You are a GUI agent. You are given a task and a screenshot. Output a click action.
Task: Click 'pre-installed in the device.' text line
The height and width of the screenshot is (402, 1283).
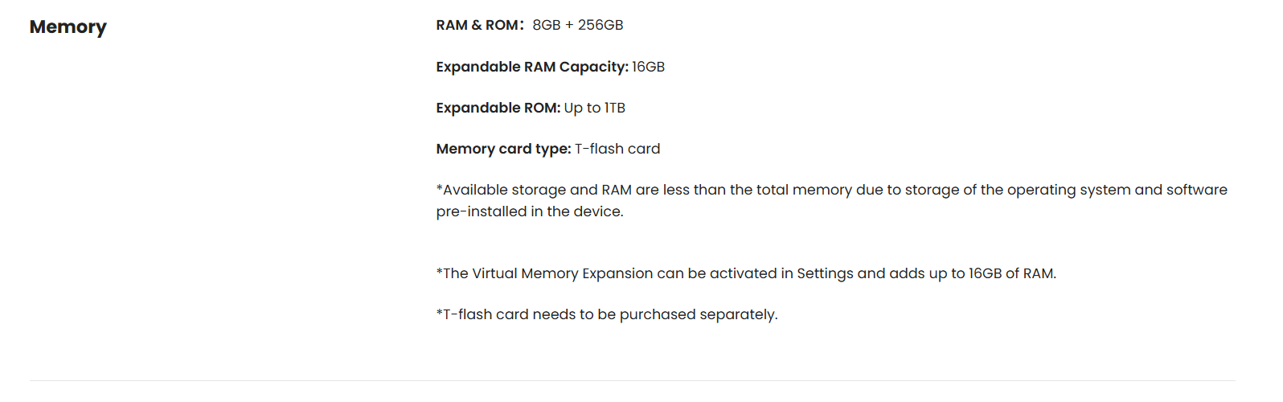(530, 211)
